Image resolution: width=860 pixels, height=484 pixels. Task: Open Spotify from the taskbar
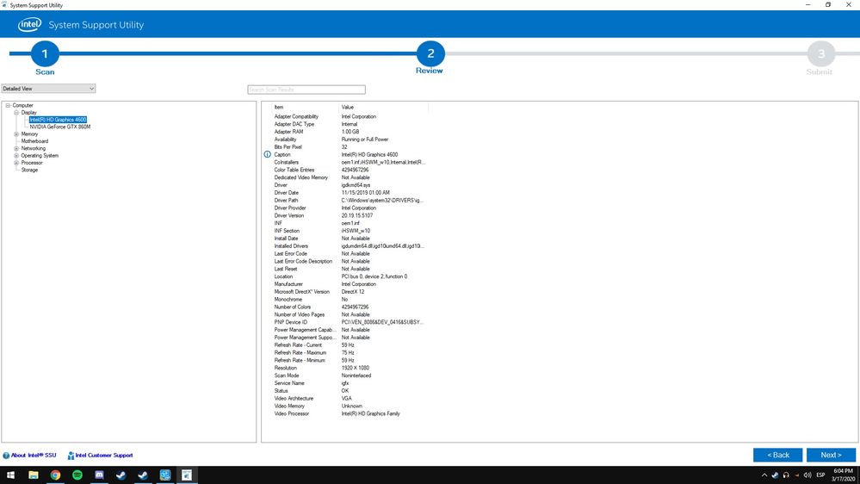pos(77,475)
